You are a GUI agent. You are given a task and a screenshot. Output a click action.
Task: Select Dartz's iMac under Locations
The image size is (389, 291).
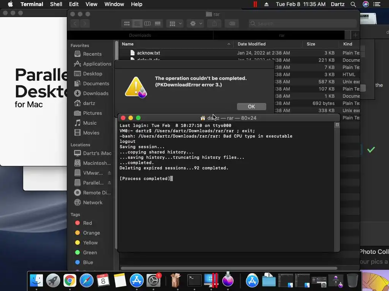(93, 153)
